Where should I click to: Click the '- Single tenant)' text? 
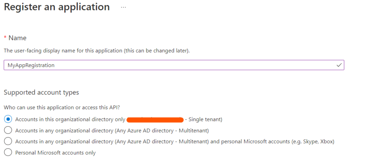tap(204, 119)
